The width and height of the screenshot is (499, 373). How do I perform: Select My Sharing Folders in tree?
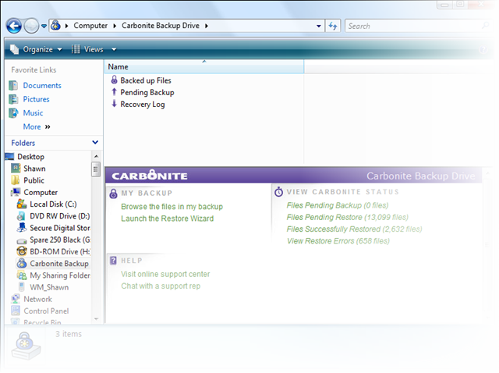[60, 275]
